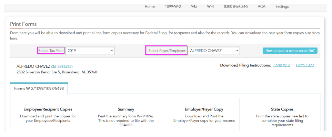Screen dimensions: 332x137
Task: Open the Form 1099 filing instructions link
Action: click(x=305, y=65)
